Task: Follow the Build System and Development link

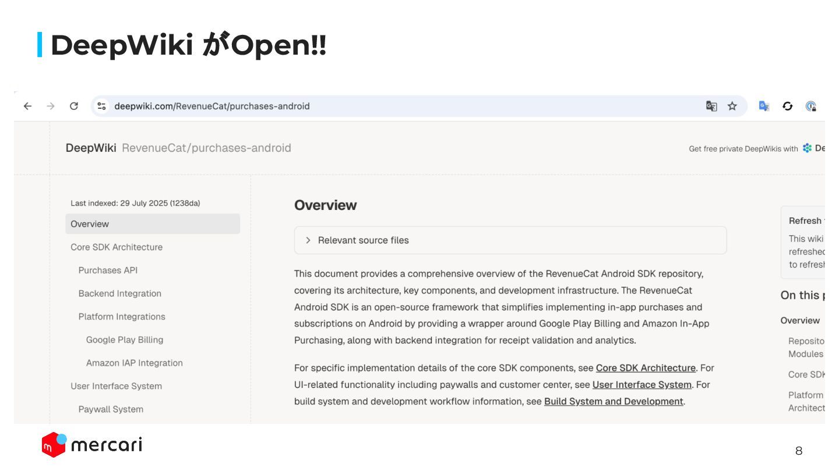Action: pos(614,402)
